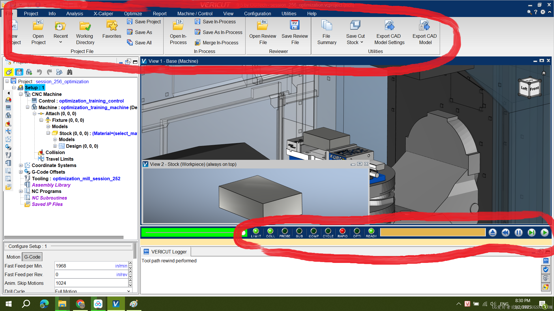Image resolution: width=554 pixels, height=311 pixels.
Task: Select Collision tree item
Action: tap(55, 152)
